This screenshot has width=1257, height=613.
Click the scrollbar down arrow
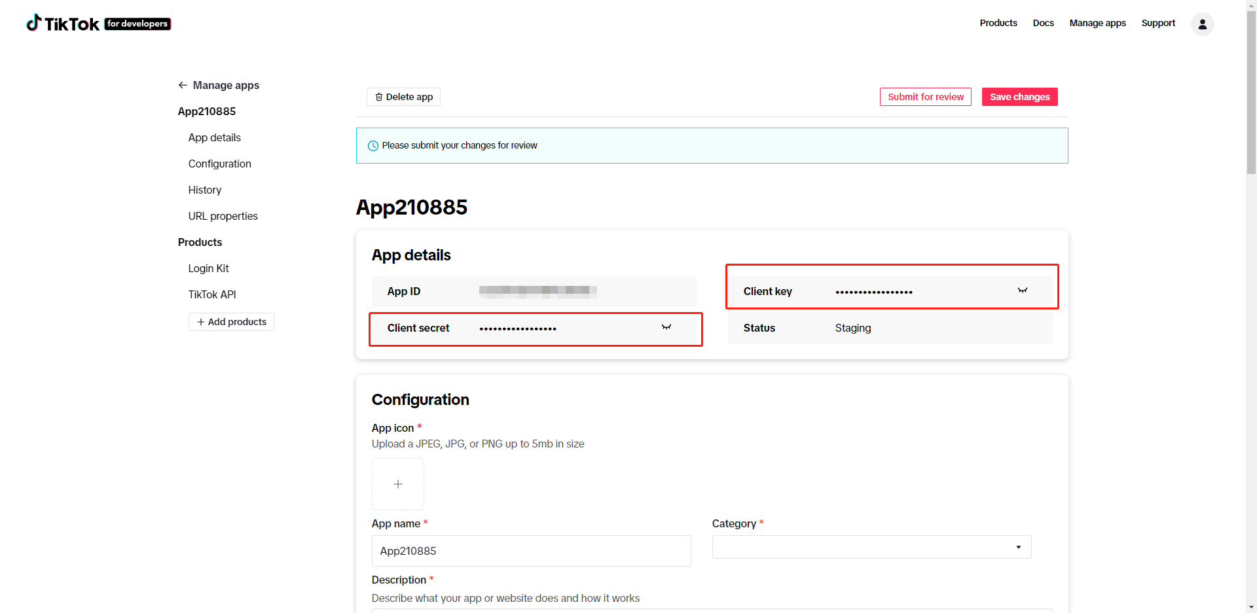pos(1251,607)
